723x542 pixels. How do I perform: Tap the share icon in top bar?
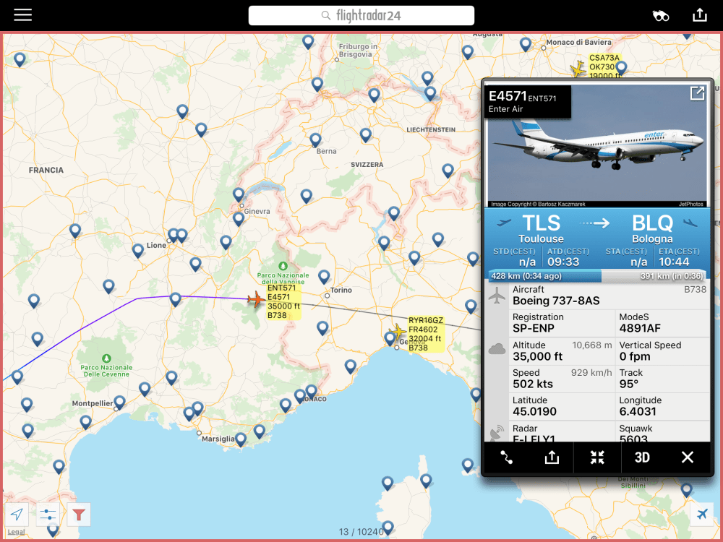699,15
